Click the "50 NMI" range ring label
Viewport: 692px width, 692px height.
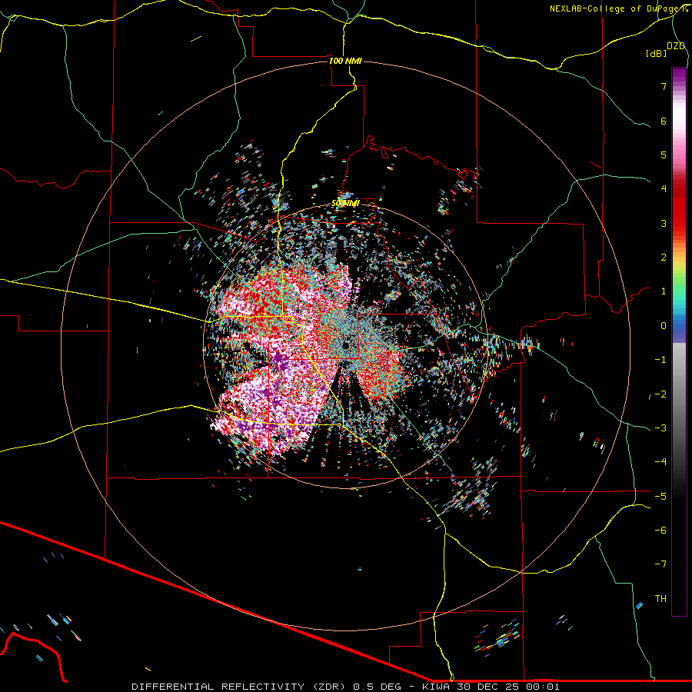345,204
